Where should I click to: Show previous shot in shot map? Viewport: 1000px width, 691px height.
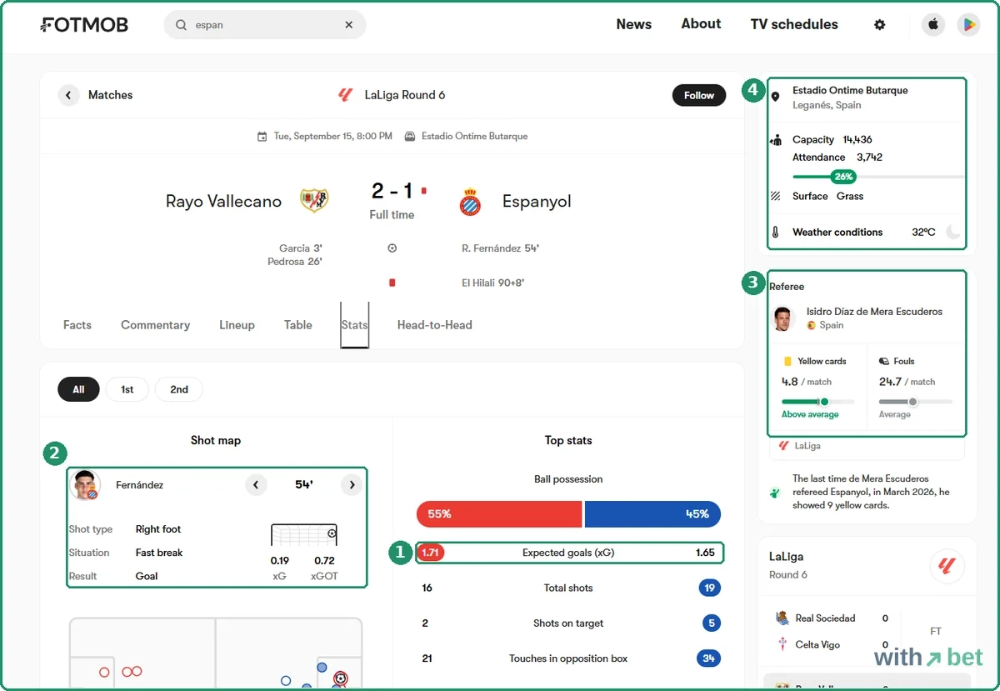pos(256,484)
